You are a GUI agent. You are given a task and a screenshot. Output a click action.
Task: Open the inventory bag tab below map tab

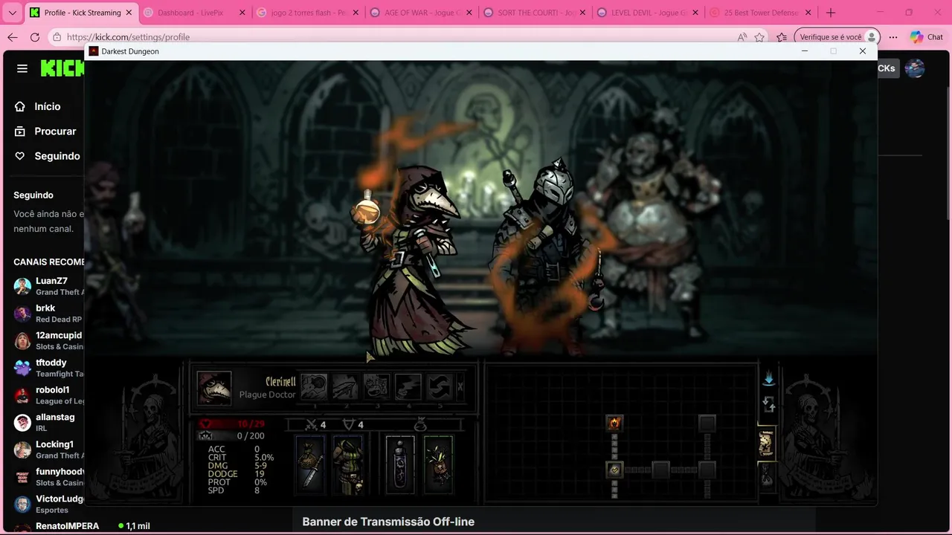pos(766,475)
